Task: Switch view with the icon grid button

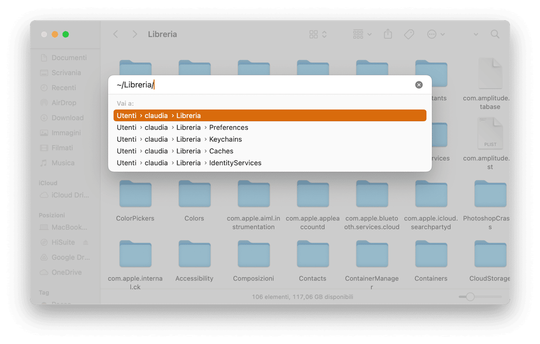Action: point(318,34)
